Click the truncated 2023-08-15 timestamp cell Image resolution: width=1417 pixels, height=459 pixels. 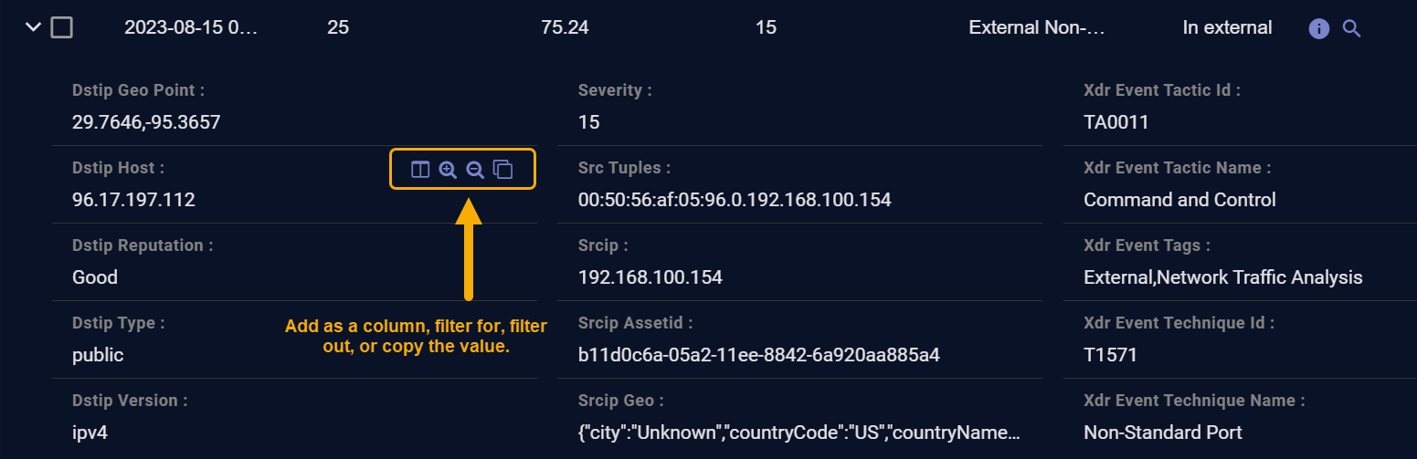(x=191, y=28)
